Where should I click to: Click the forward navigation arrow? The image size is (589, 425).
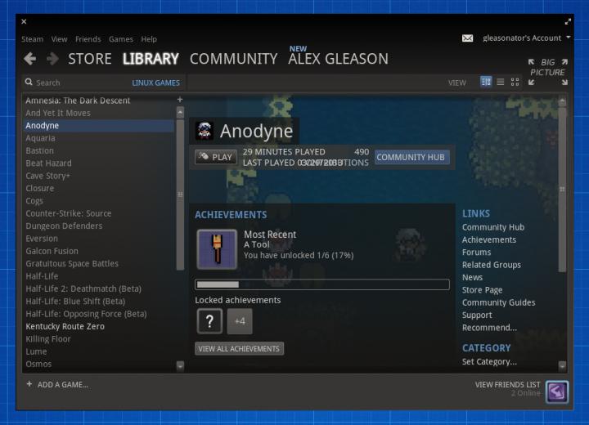click(52, 59)
